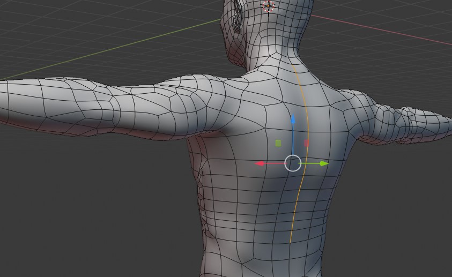The image size is (452, 277).
Task: Click the green plane handle square
Action: 278,143
